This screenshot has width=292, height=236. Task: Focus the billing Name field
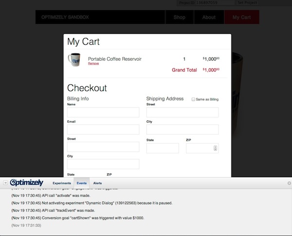point(103,112)
